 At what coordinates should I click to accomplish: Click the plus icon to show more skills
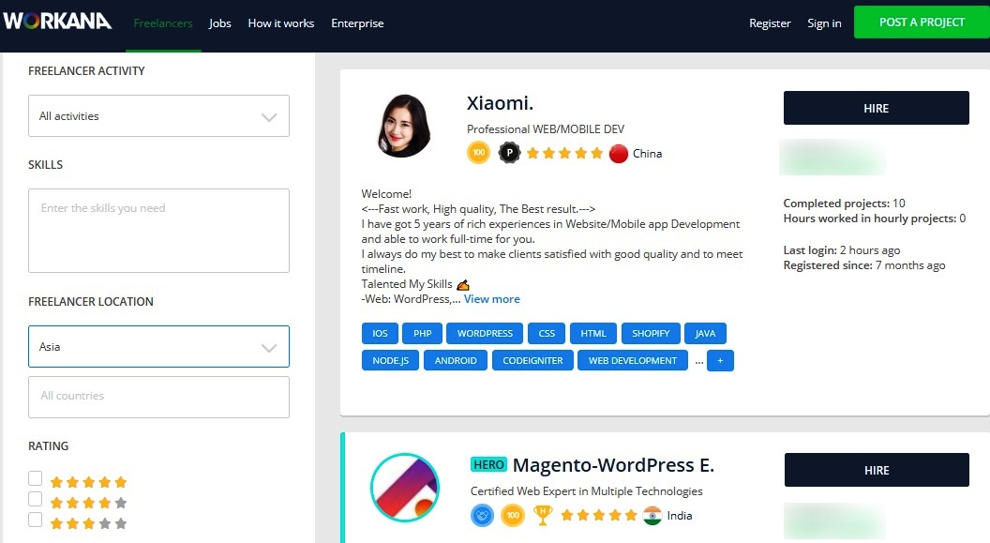tap(720, 360)
